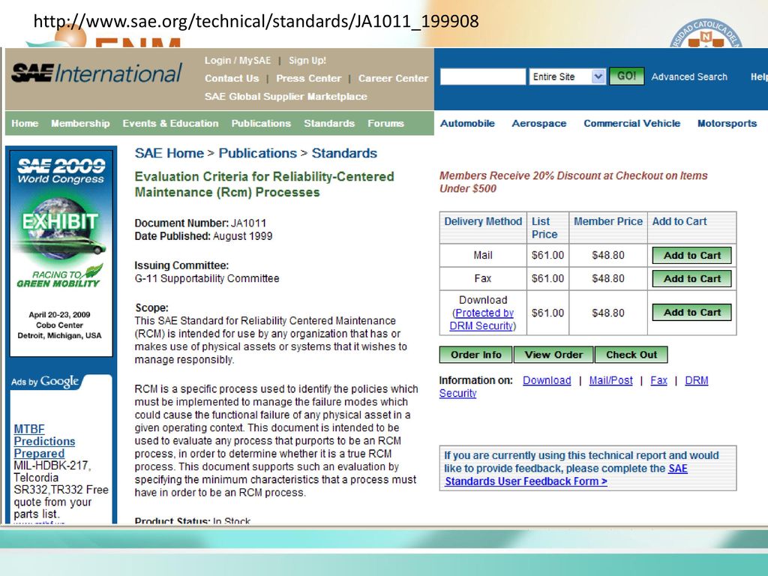
Task: Select the Membership menu item
Action: 80,124
